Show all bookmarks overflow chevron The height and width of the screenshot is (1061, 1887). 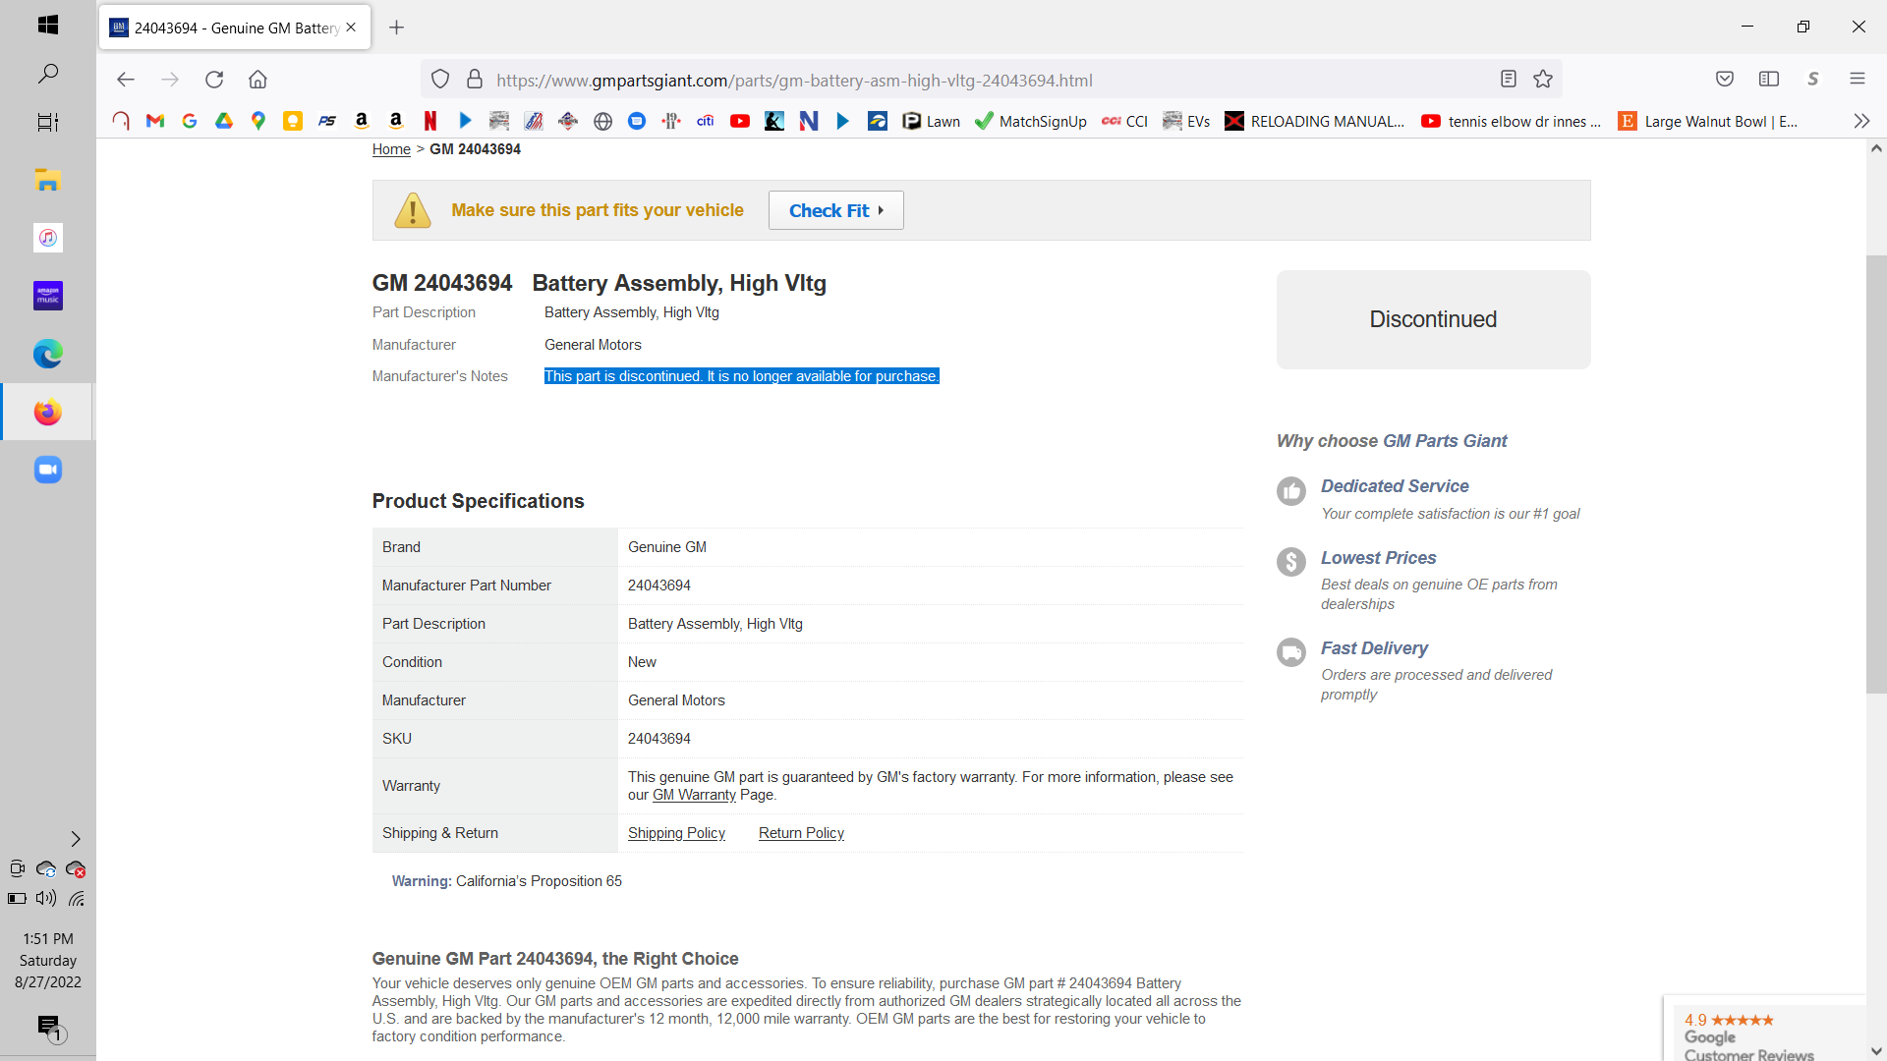1861,121
